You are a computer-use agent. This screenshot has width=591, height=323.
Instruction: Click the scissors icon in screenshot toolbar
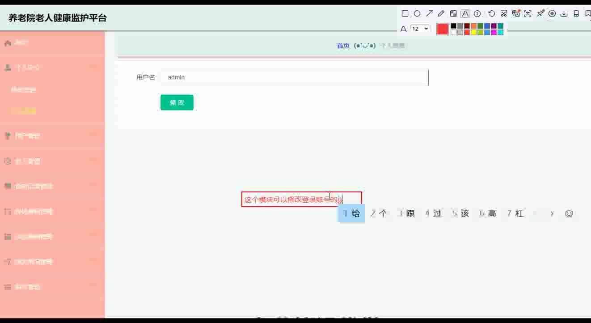(x=504, y=13)
